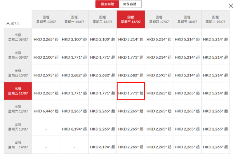
Task: Select return column header 星期二 15/07
Action: 103,19
